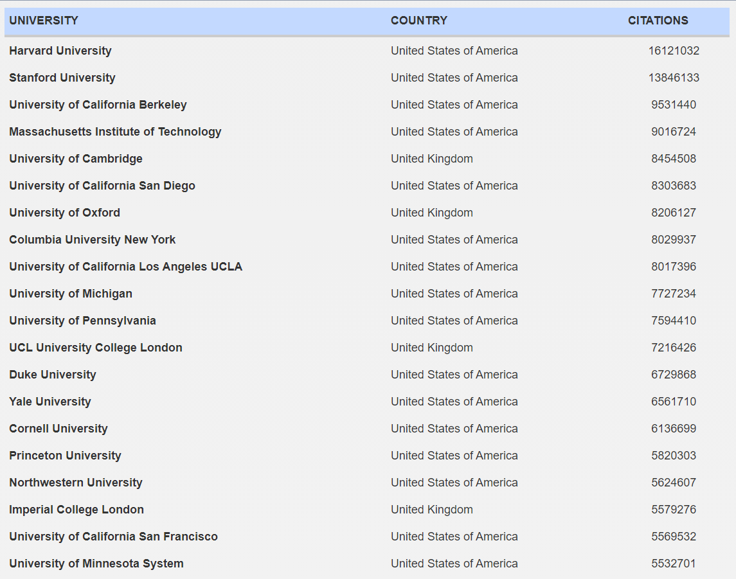Select Cornell University name
This screenshot has height=579, width=736.
pyautogui.click(x=58, y=429)
